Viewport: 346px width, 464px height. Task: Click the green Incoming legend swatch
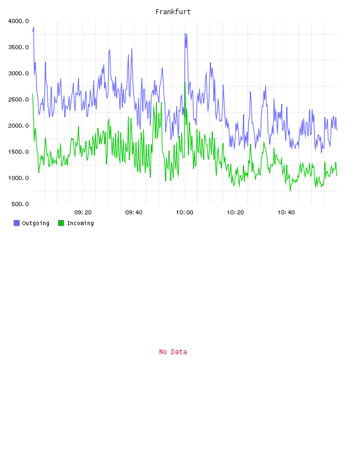(x=61, y=223)
